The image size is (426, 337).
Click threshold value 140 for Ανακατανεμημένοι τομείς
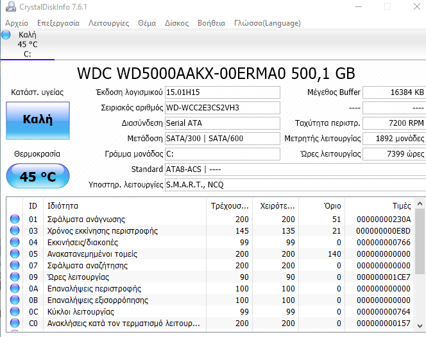[x=334, y=254]
